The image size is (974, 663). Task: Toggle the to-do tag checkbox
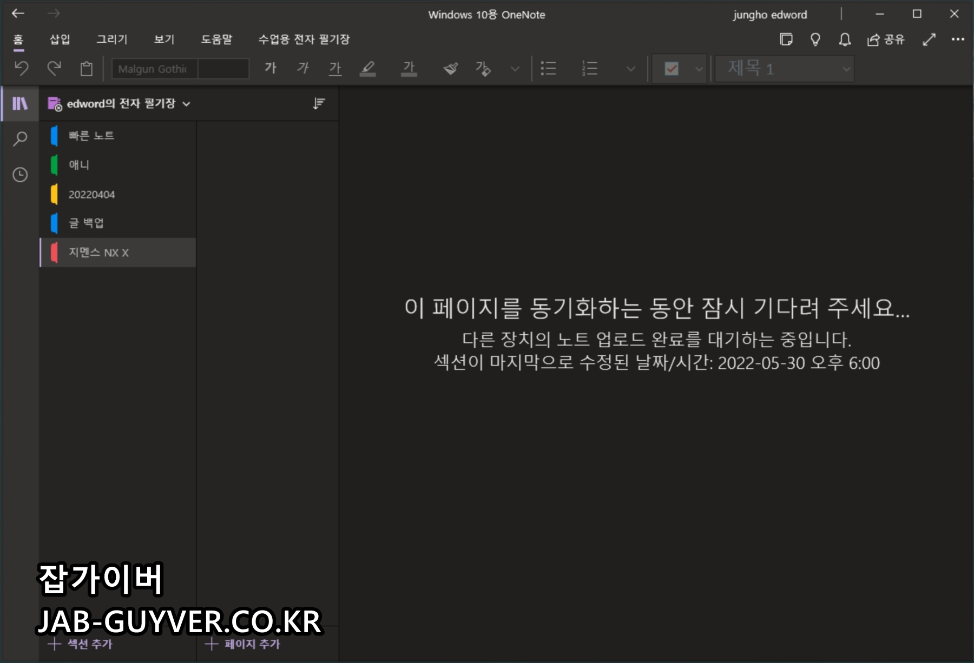(x=672, y=69)
